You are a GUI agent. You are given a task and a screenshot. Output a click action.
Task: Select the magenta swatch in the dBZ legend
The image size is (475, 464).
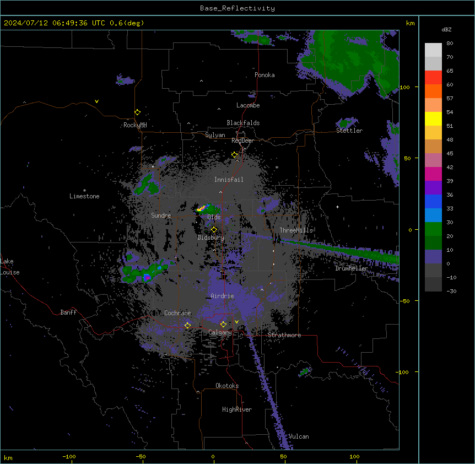tap(433, 174)
